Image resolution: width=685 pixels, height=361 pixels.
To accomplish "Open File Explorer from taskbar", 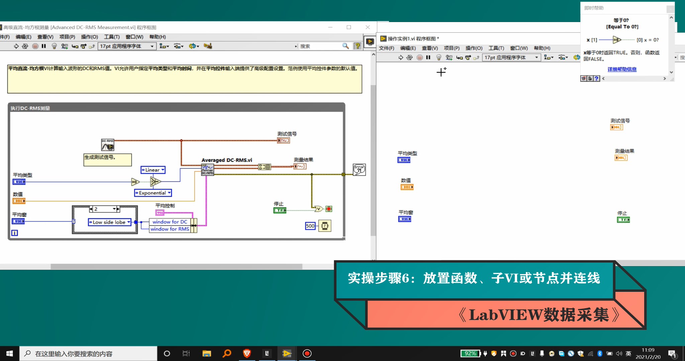I will click(207, 353).
